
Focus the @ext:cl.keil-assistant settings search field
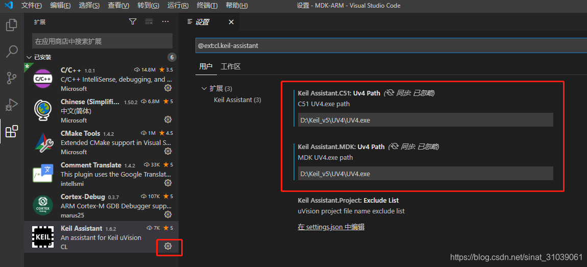coord(391,45)
